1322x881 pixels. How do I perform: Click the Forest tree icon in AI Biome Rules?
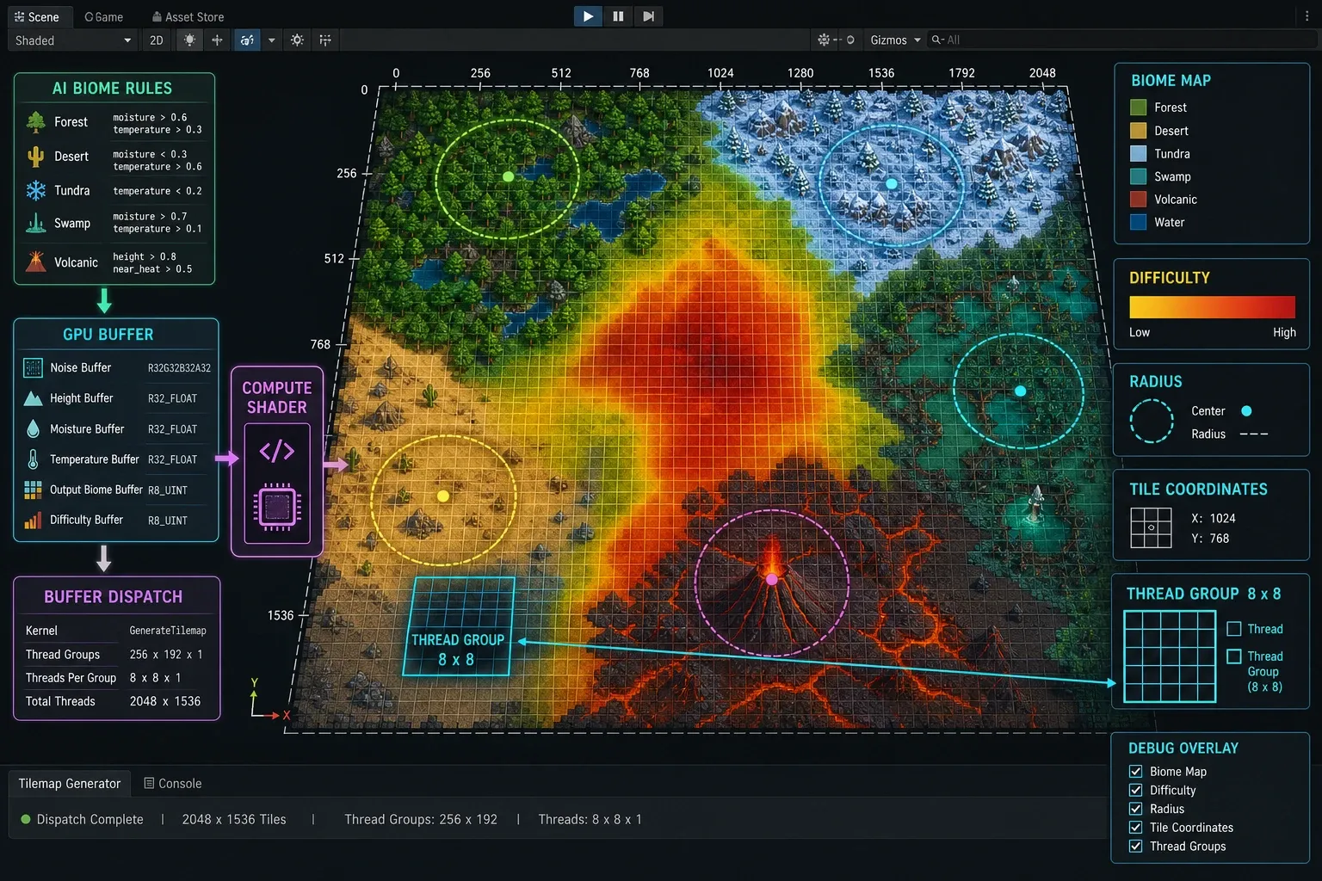click(36, 122)
